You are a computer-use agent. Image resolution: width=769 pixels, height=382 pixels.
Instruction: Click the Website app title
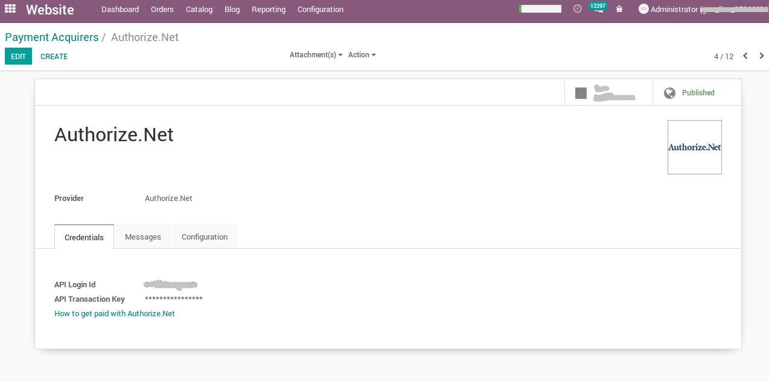pyautogui.click(x=50, y=10)
